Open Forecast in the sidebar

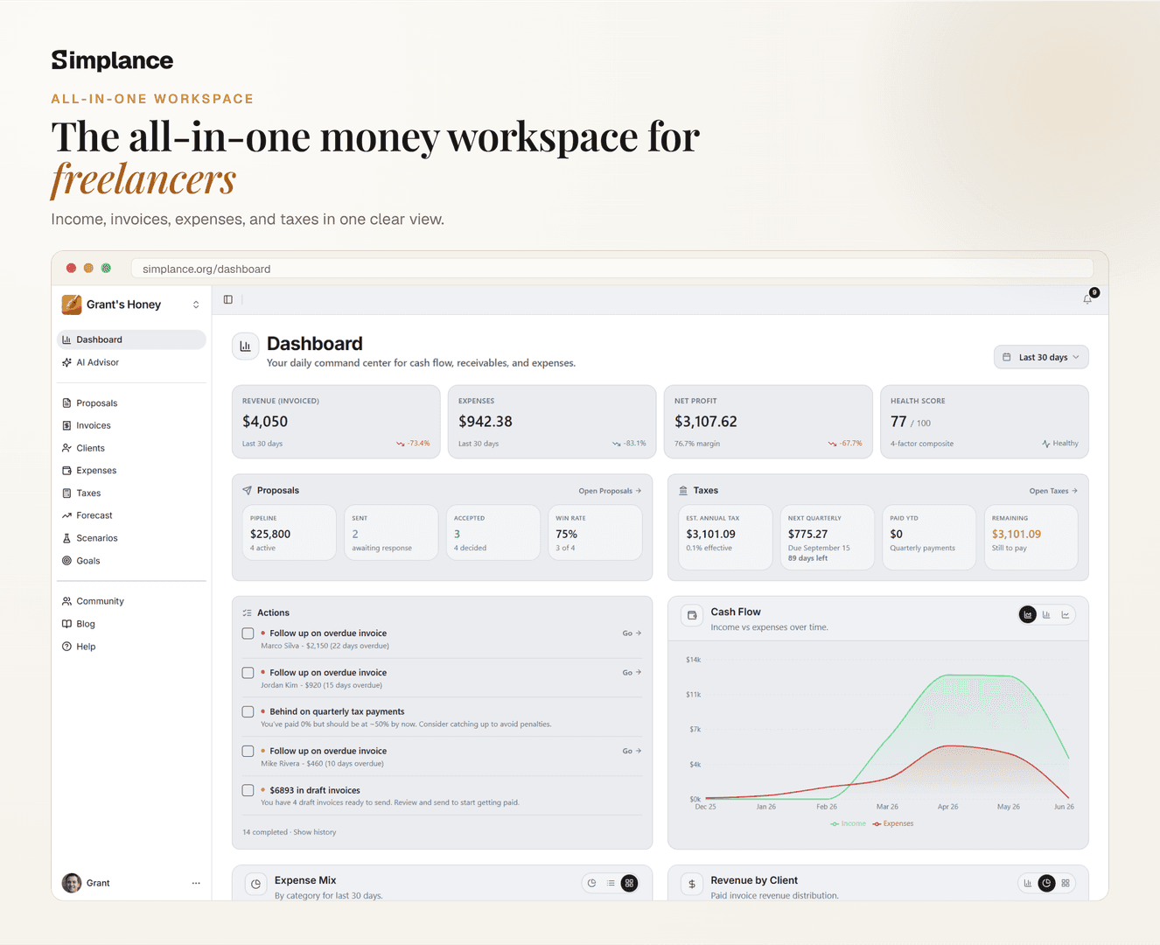pyautogui.click(x=131, y=515)
